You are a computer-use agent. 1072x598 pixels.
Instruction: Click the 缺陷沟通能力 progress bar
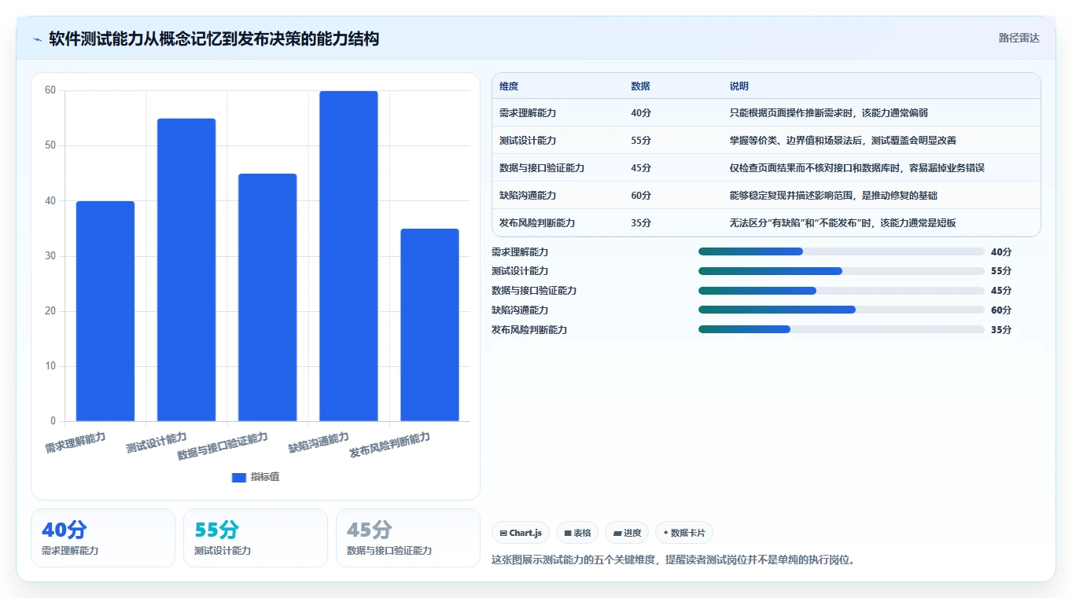[x=841, y=310]
